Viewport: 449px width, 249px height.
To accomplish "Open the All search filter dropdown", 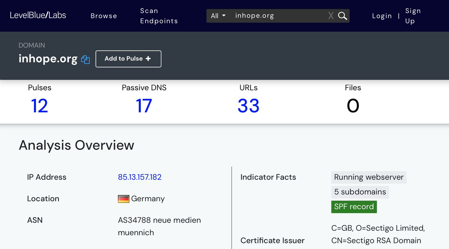I will [x=218, y=16].
